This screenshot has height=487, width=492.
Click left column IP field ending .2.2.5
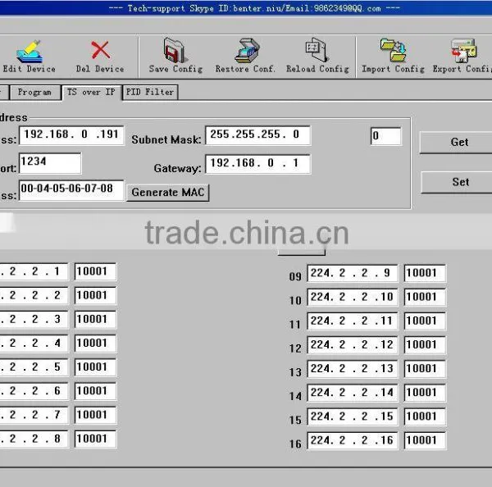[34, 367]
